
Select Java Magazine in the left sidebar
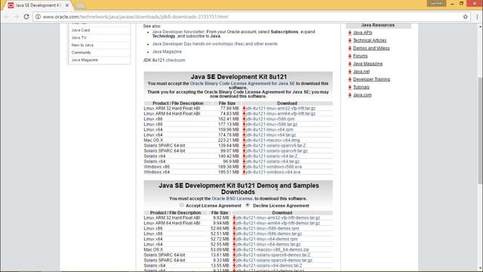(x=85, y=60)
